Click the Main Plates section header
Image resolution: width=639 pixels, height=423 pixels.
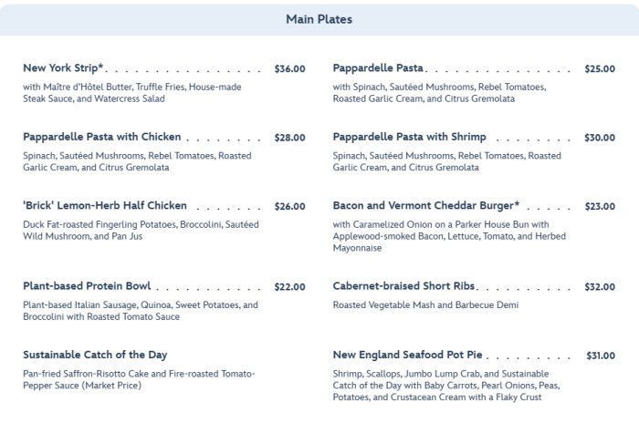click(319, 19)
